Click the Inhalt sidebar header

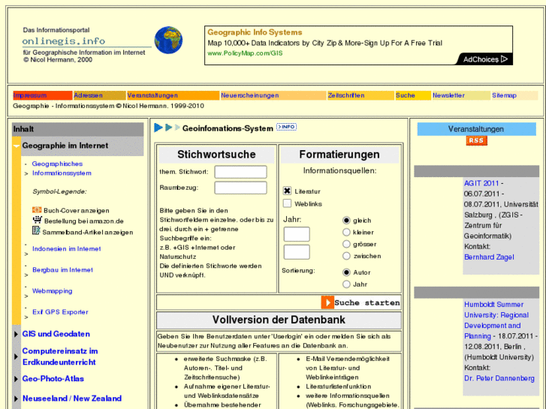pos(77,129)
